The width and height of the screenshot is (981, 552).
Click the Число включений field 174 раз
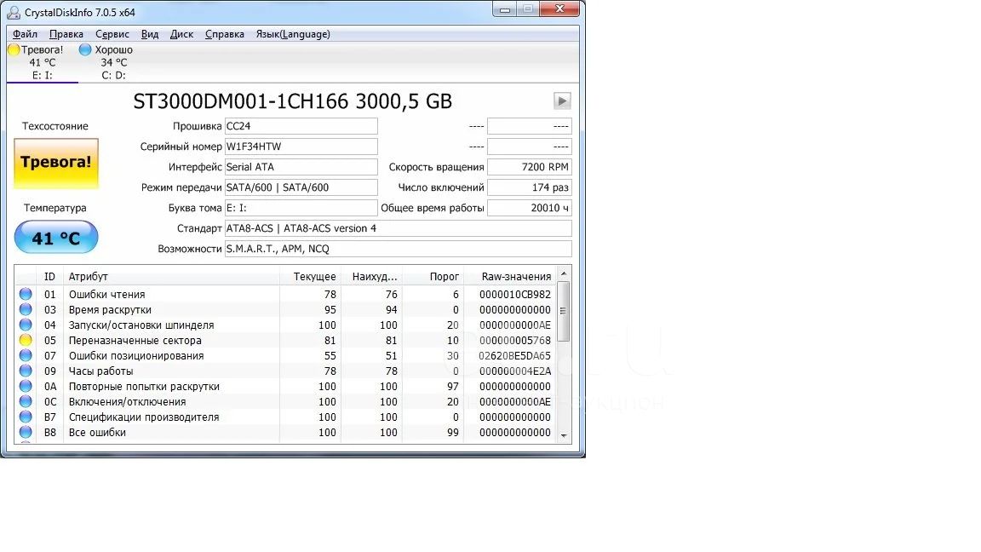[530, 187]
